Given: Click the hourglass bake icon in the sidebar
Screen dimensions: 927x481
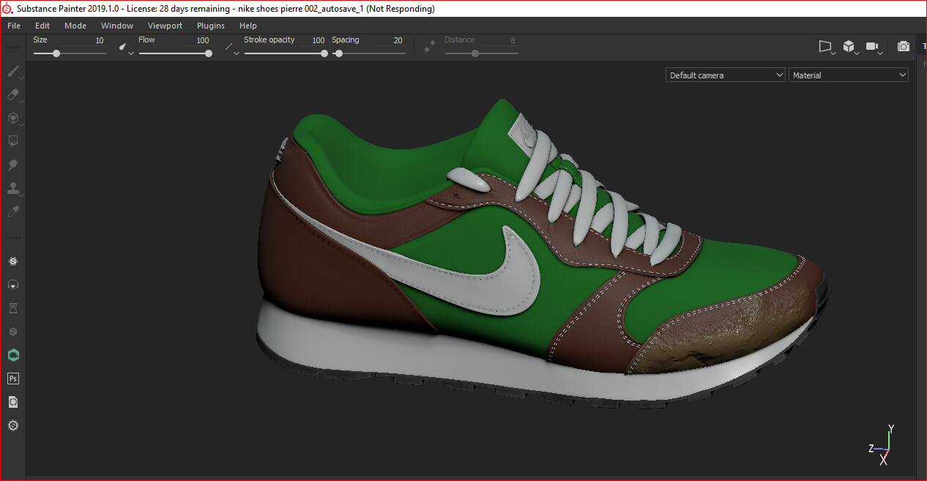Looking at the screenshot, I should pyautogui.click(x=13, y=308).
